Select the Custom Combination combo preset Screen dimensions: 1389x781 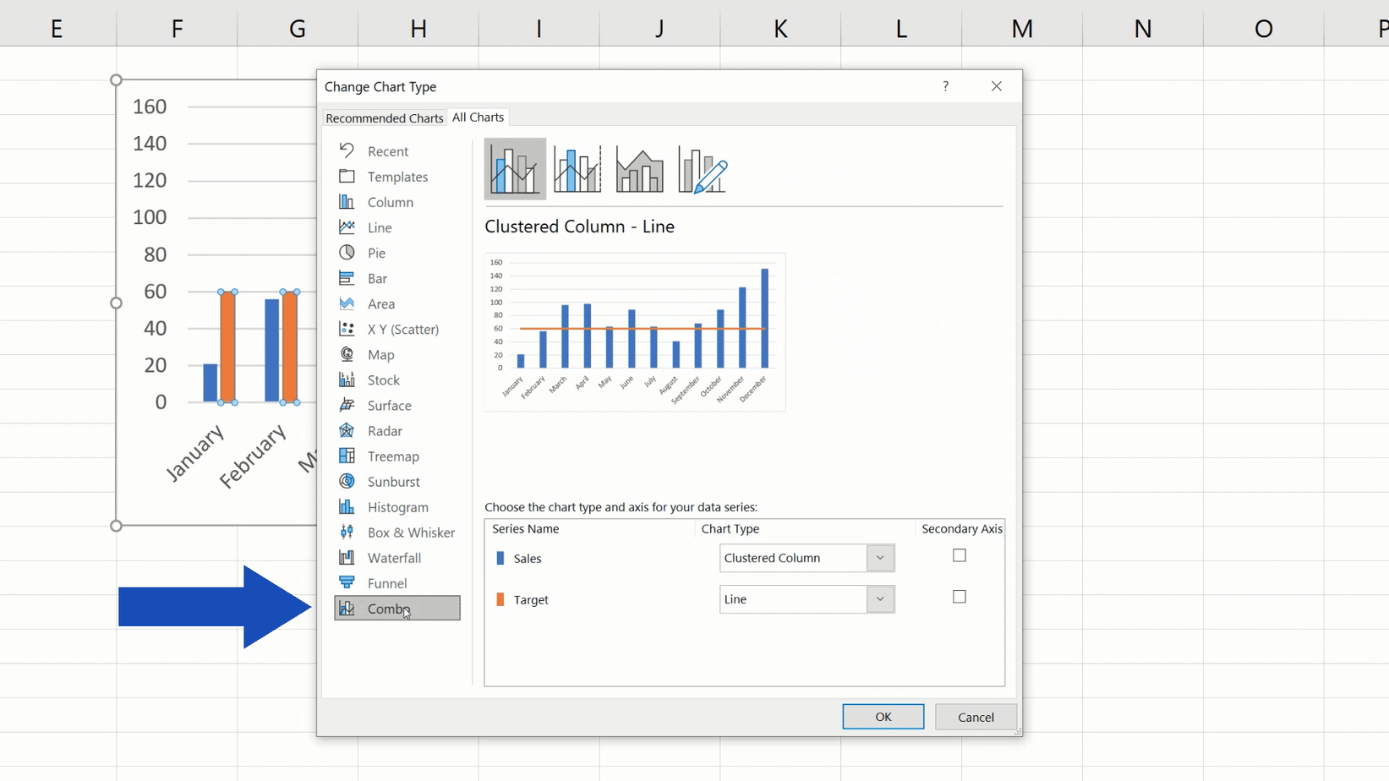click(x=702, y=168)
